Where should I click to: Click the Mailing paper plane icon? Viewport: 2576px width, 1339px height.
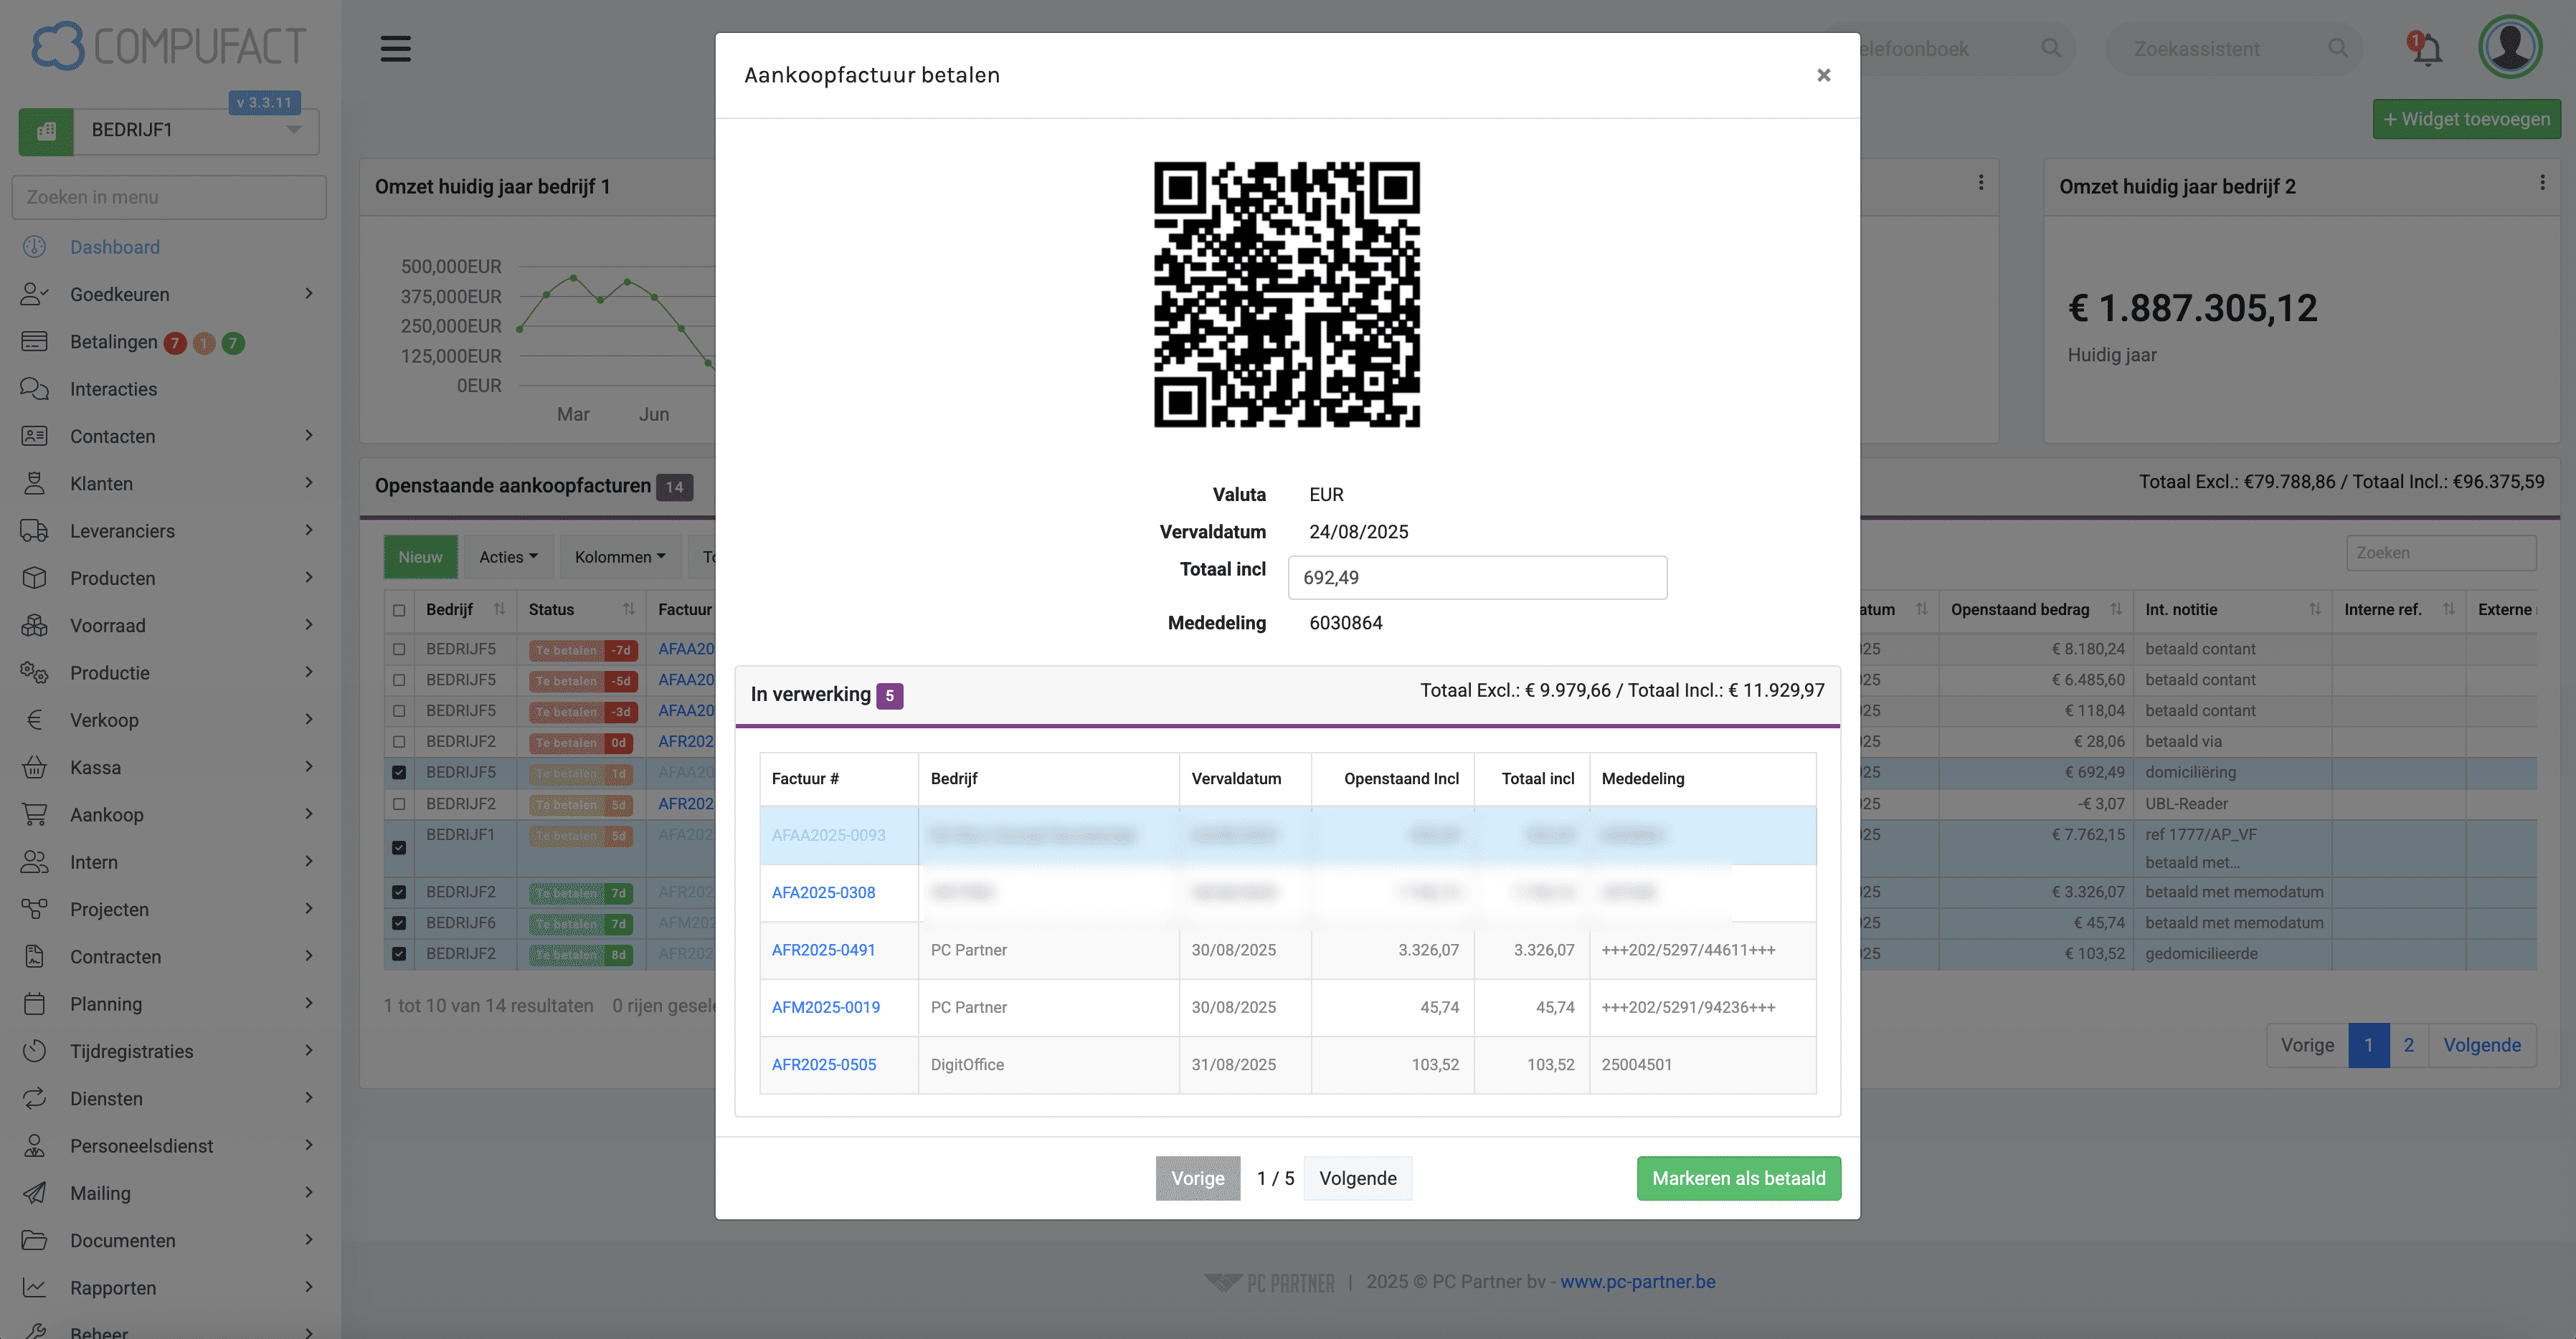point(34,1193)
